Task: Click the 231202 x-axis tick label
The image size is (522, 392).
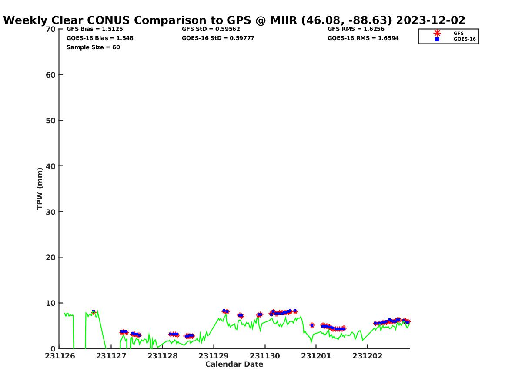Action: (368, 356)
